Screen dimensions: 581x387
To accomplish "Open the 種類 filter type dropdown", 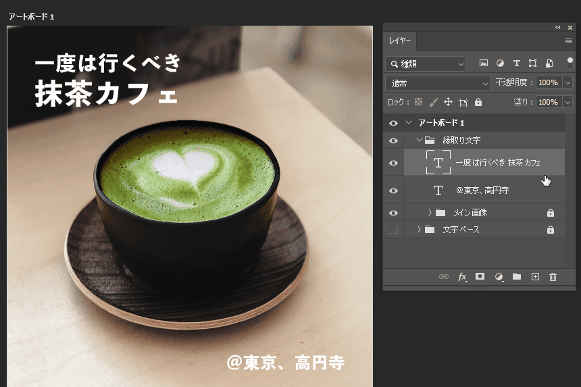I will click(426, 63).
